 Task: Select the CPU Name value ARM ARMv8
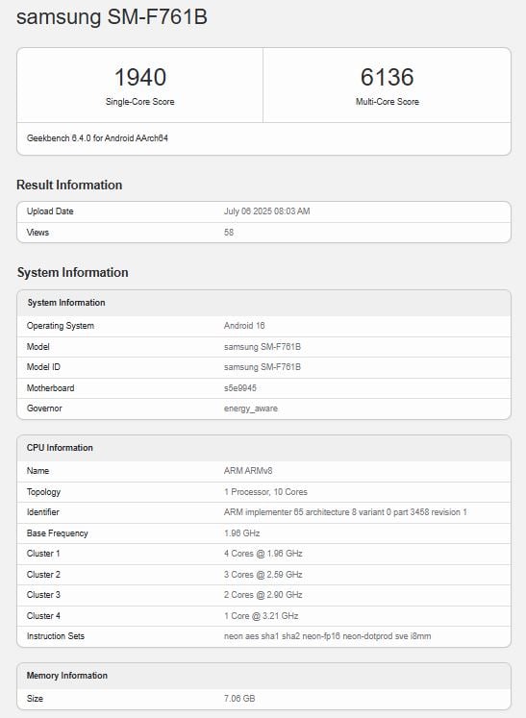tap(248, 471)
